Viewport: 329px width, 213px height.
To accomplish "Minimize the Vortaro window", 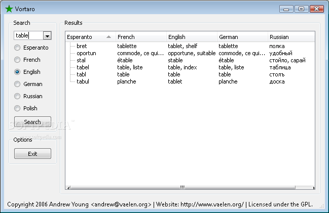I will [x=286, y=9].
